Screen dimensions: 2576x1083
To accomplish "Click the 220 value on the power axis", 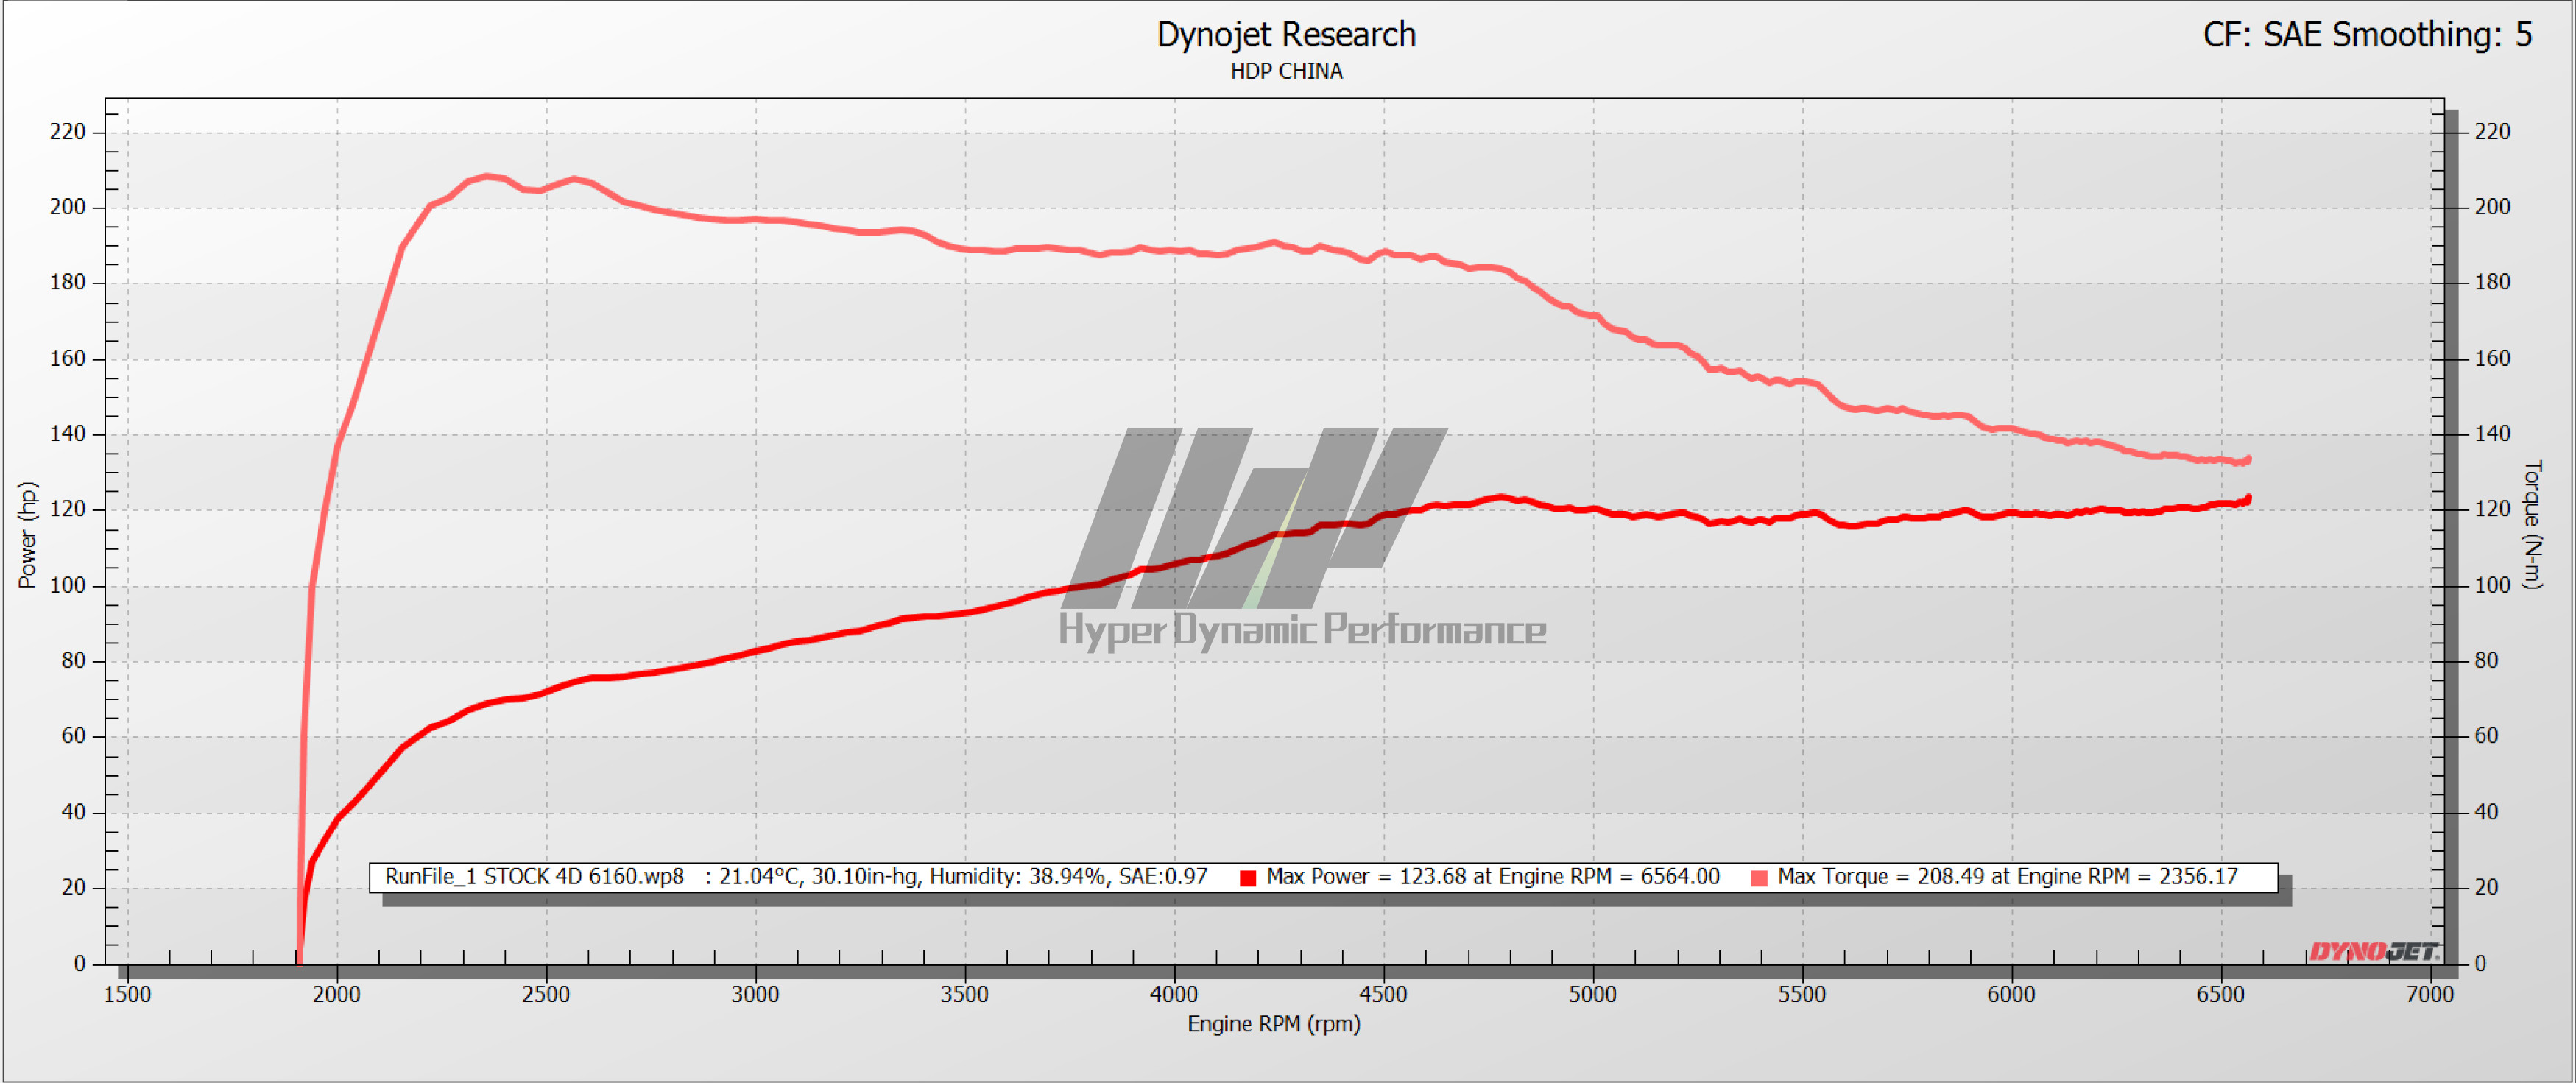I will point(68,132).
